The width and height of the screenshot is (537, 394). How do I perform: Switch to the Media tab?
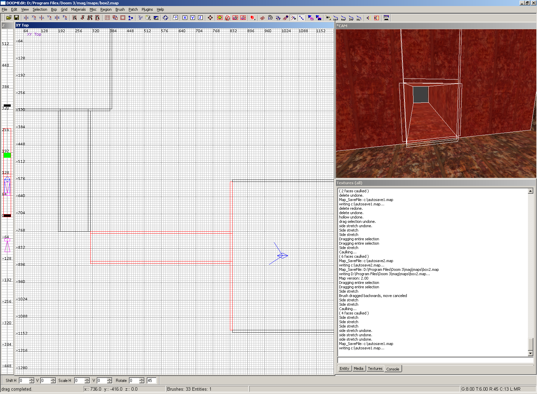[x=358, y=368]
